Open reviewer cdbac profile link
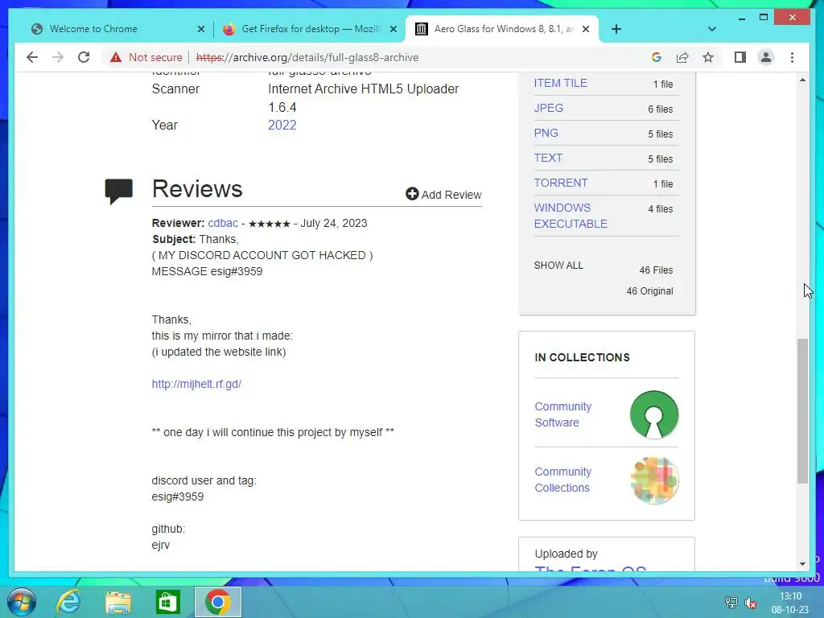824x618 pixels. pyautogui.click(x=223, y=223)
